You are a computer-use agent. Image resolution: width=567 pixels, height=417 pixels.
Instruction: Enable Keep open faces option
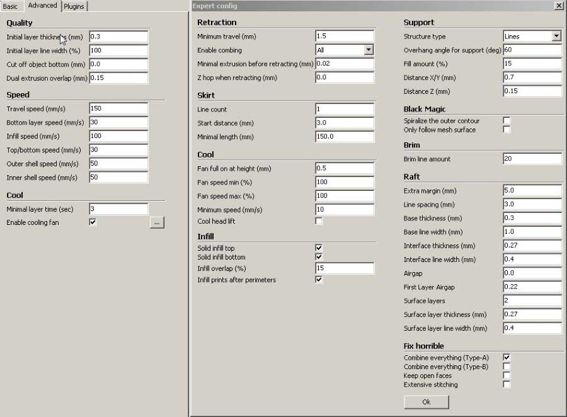coord(507,375)
